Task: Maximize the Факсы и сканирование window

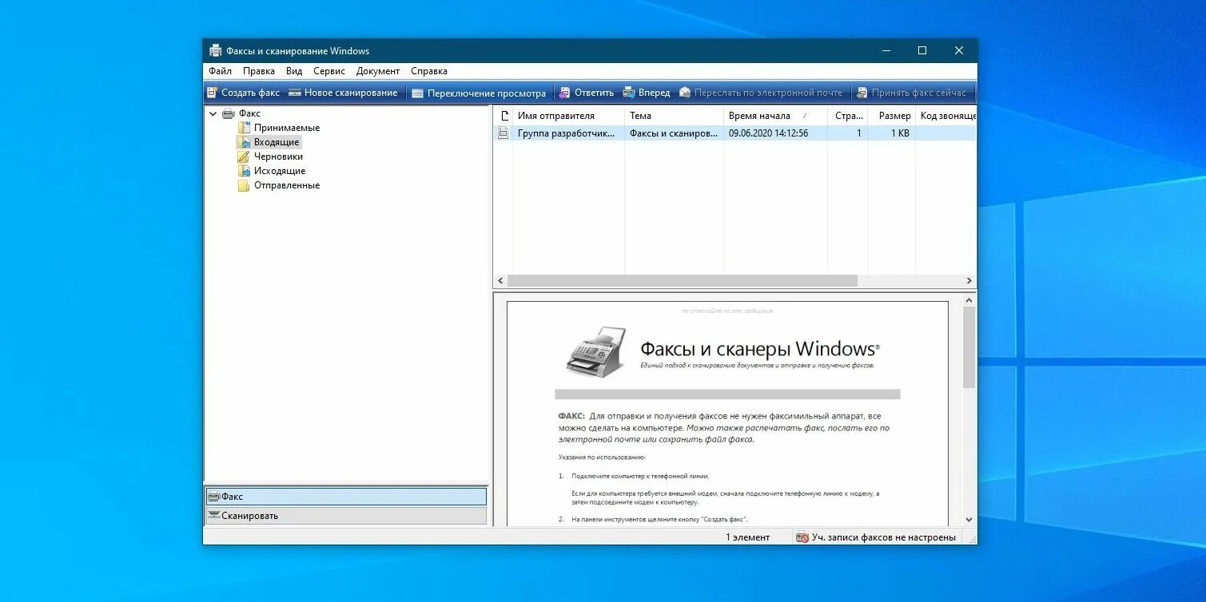Action: coord(922,50)
